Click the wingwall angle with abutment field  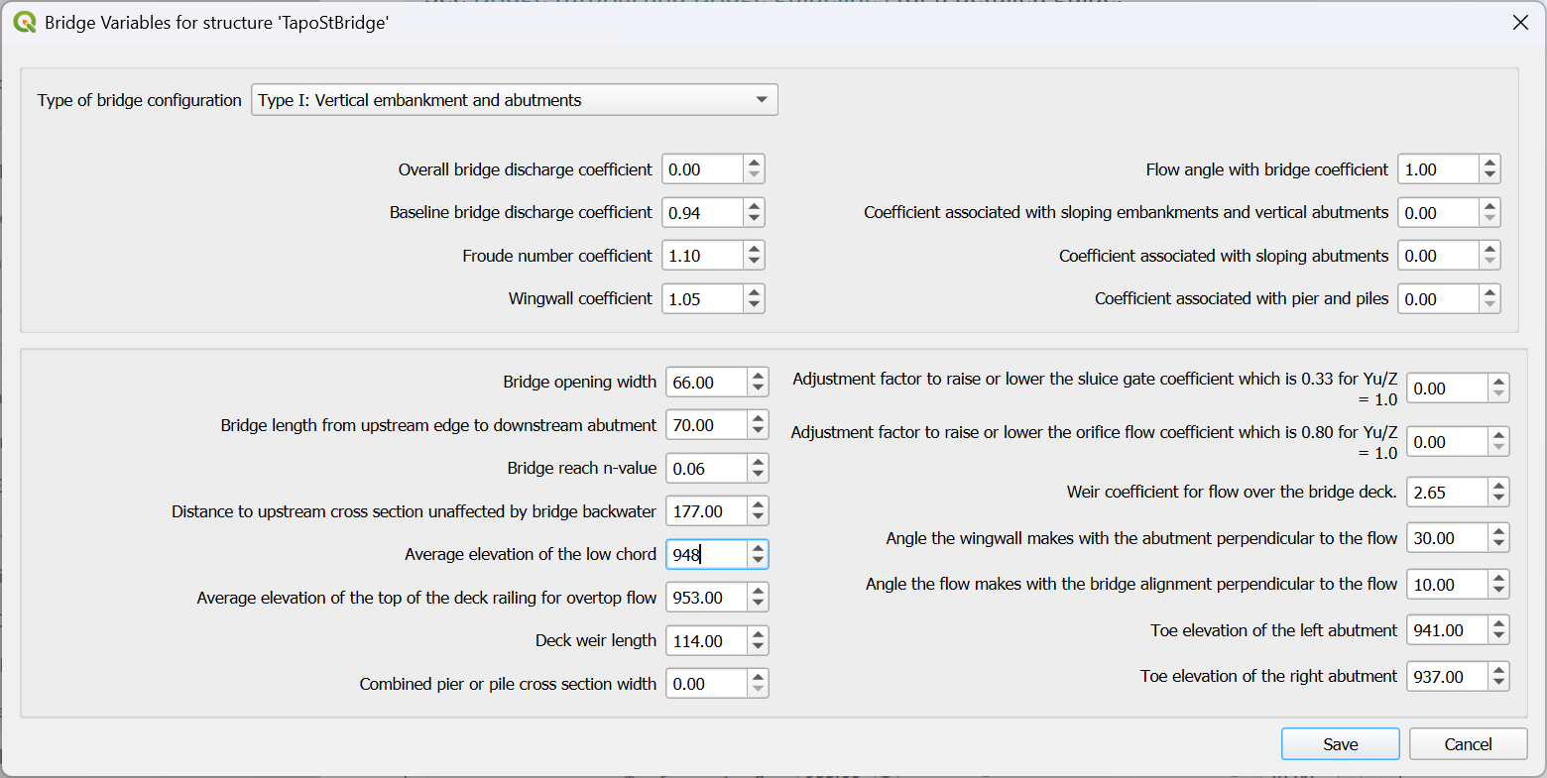tap(1447, 538)
